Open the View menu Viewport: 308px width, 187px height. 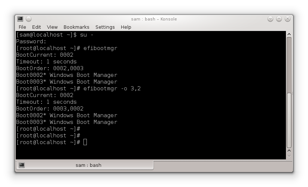click(x=52, y=27)
